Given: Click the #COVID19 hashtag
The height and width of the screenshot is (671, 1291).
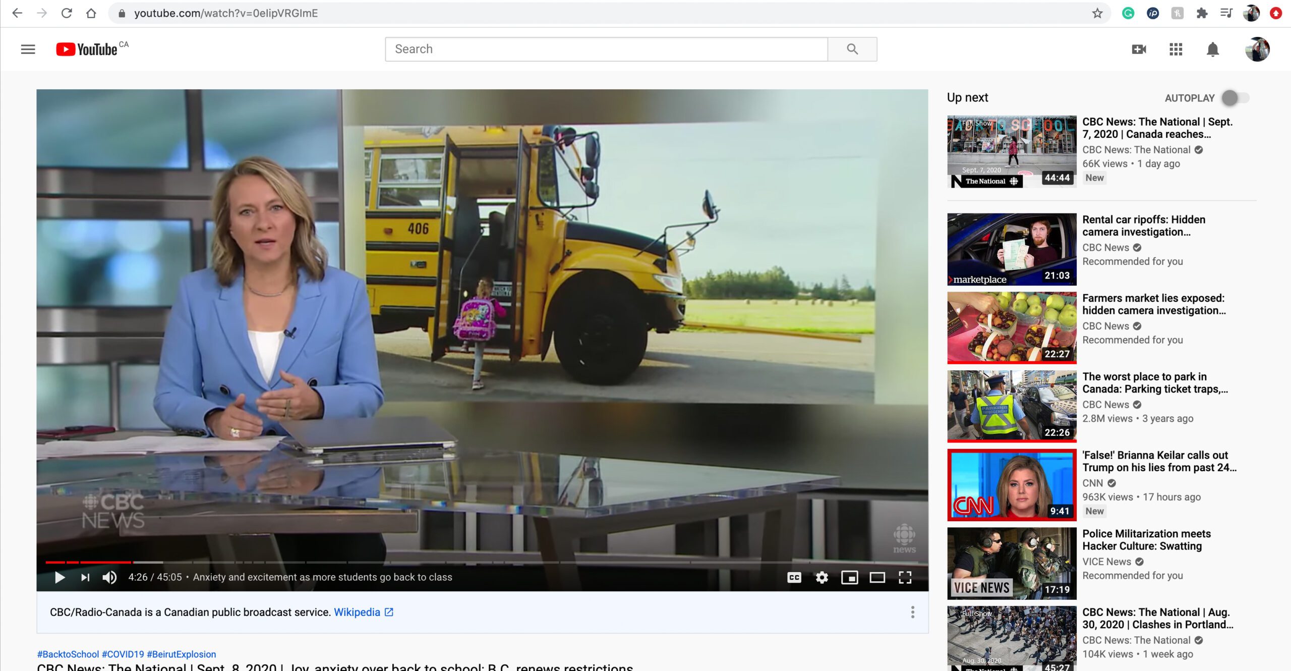Looking at the screenshot, I should point(123,654).
